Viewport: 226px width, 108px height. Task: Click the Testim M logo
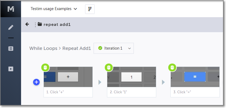pos(11,9)
